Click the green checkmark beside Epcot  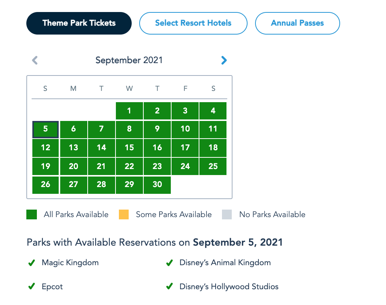(x=32, y=287)
